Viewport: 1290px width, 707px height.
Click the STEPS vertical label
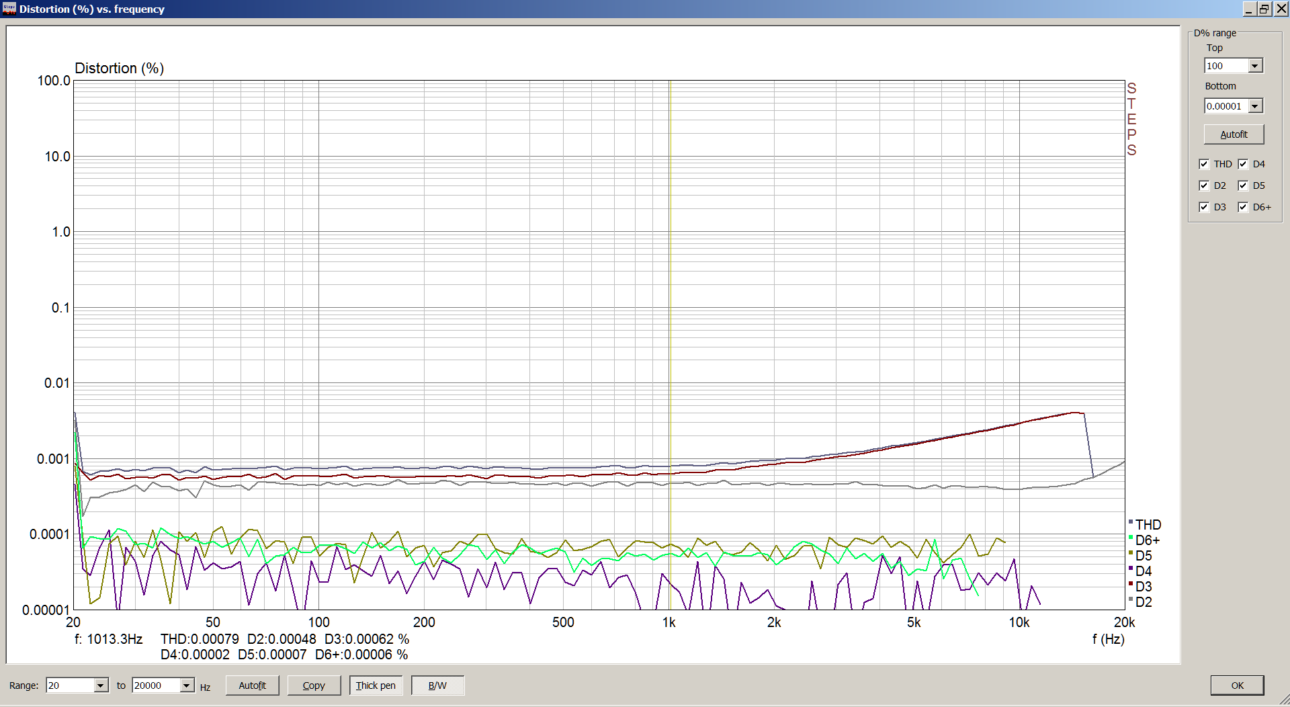coord(1131,119)
